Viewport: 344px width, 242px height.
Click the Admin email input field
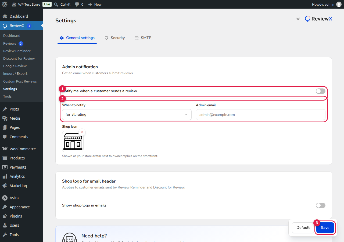(x=261, y=115)
